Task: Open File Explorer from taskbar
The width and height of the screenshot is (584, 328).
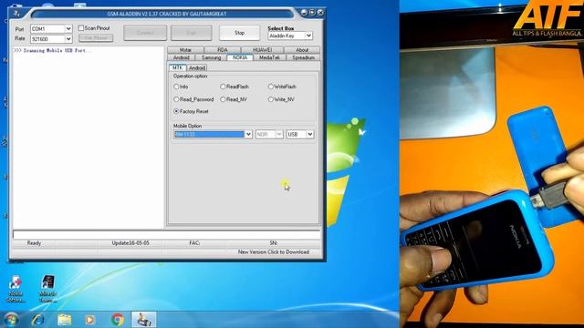Action: pos(64,320)
